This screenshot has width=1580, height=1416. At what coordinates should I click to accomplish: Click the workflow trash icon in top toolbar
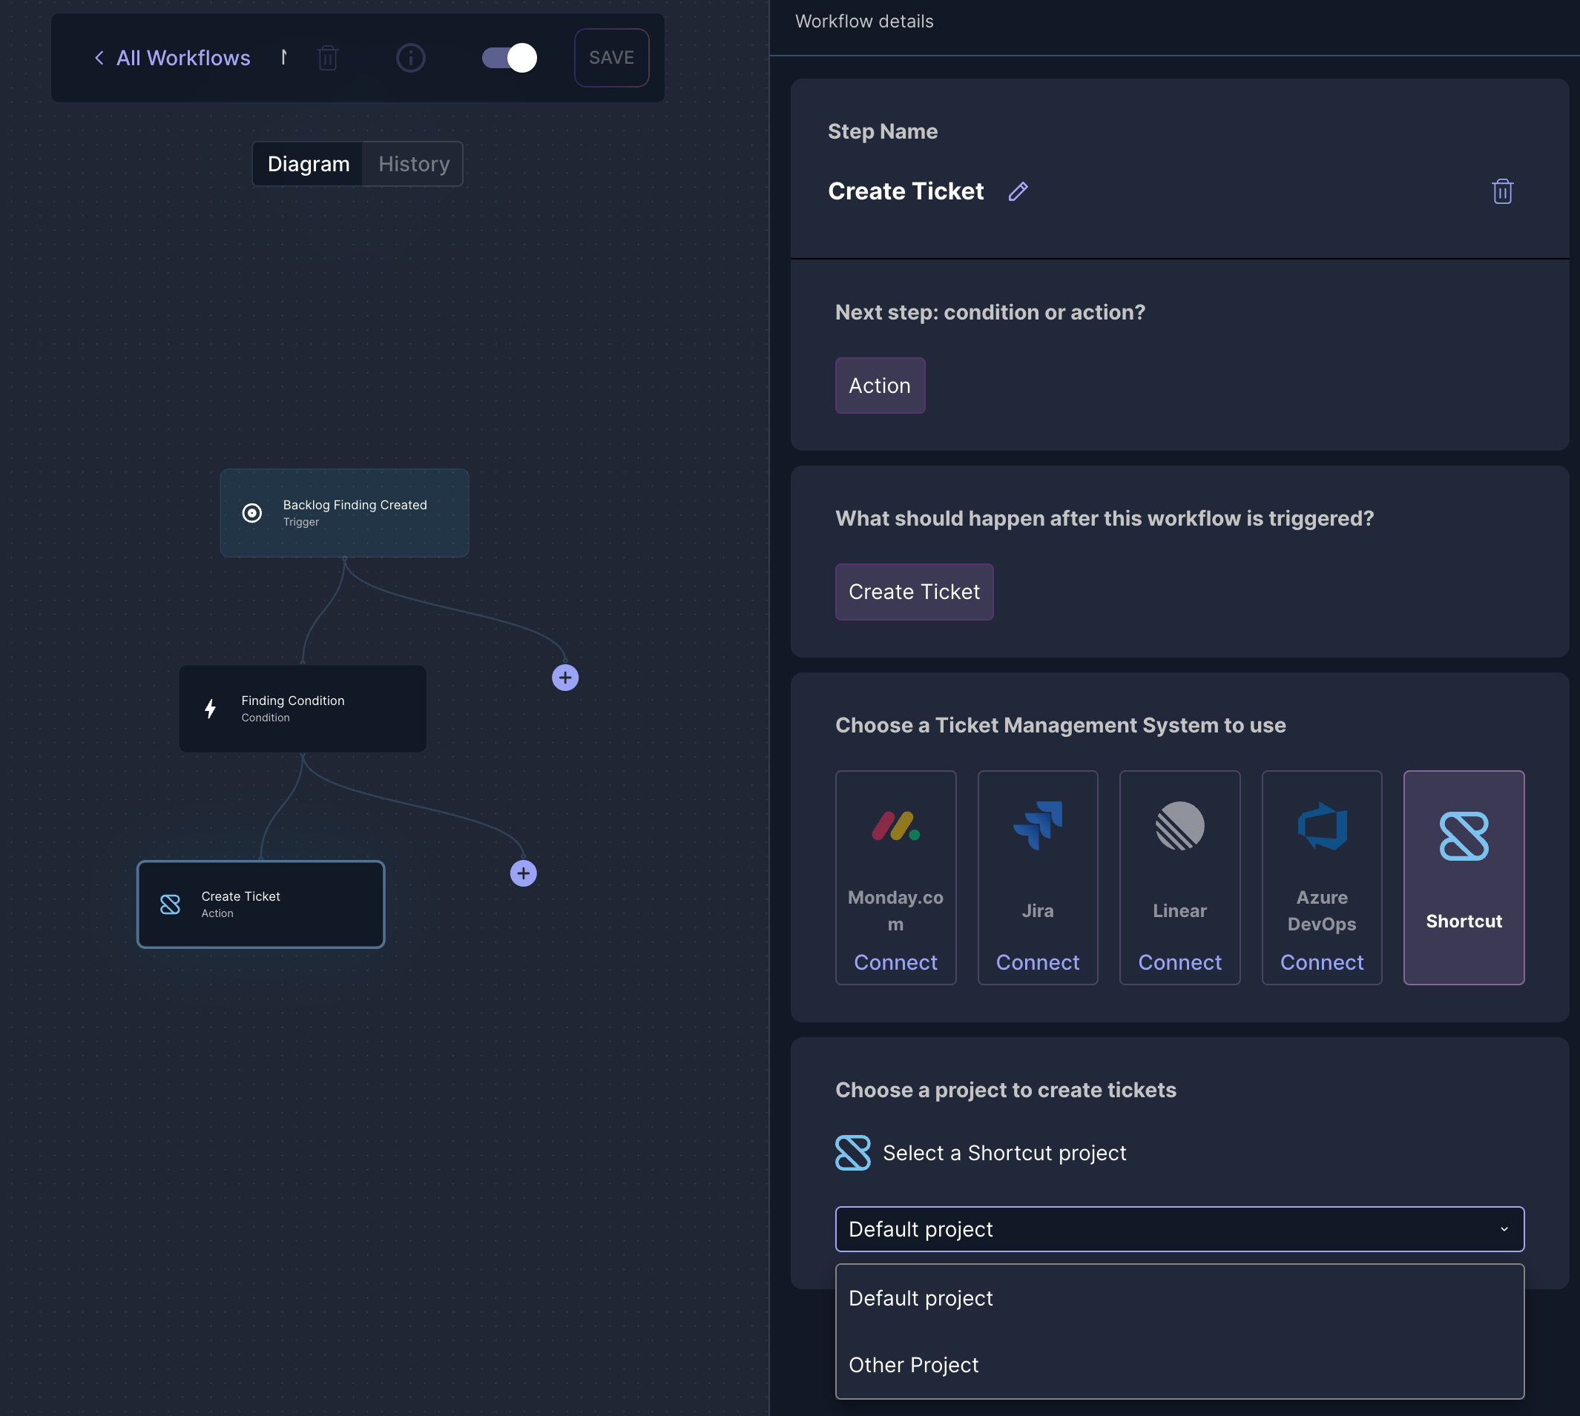(328, 58)
